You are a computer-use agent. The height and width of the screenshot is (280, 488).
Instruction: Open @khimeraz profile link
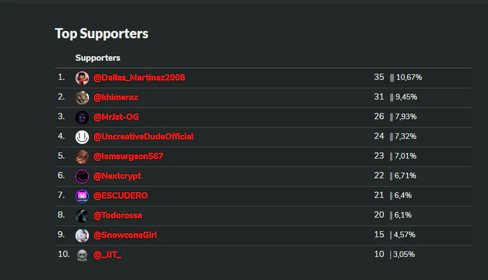115,97
